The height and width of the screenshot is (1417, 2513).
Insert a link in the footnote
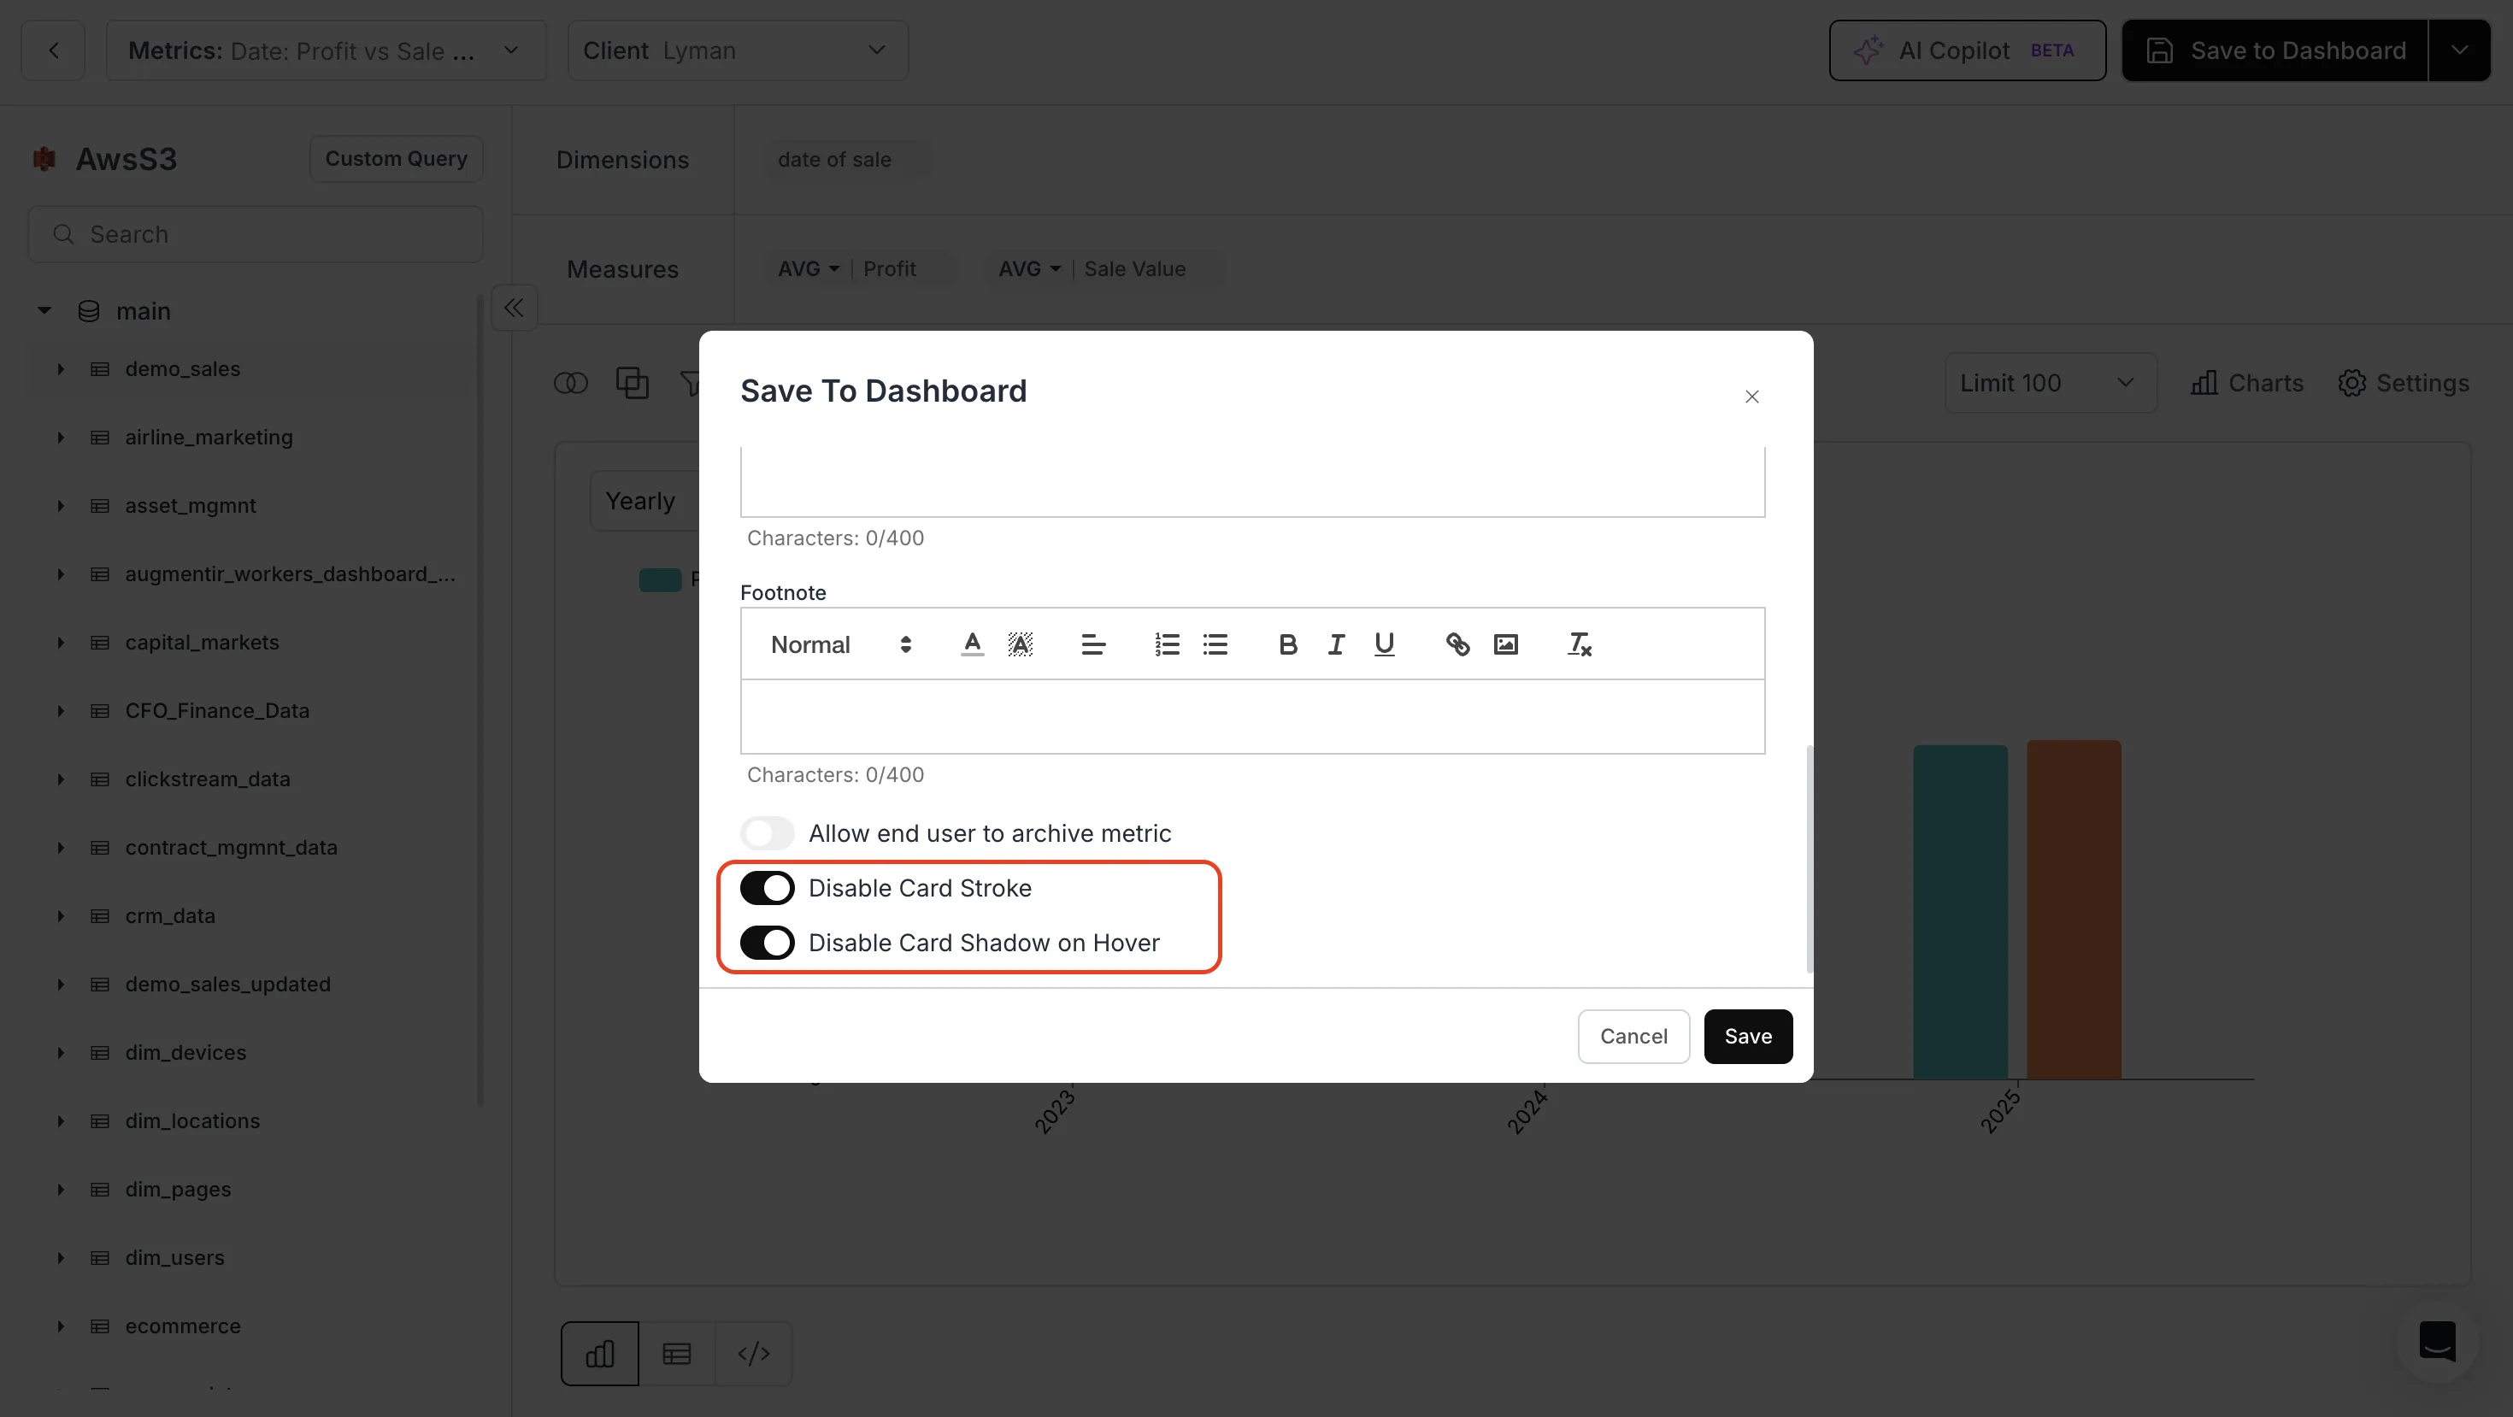pos(1457,644)
